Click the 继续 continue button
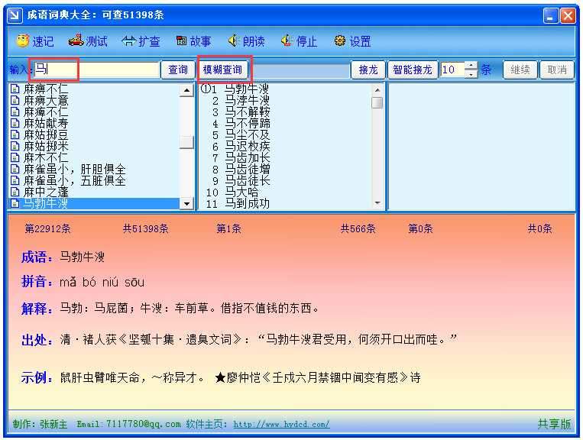 coord(520,70)
